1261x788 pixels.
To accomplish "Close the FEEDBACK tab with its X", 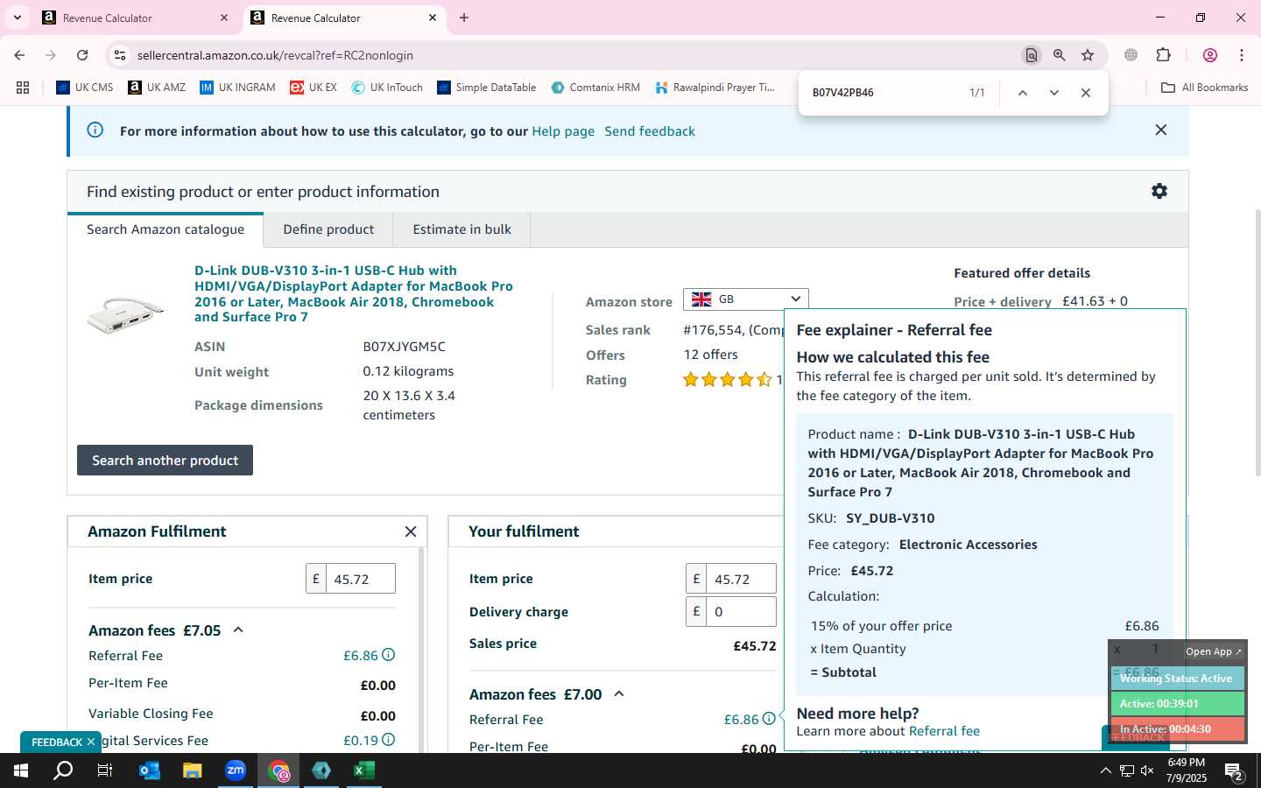I will [90, 742].
